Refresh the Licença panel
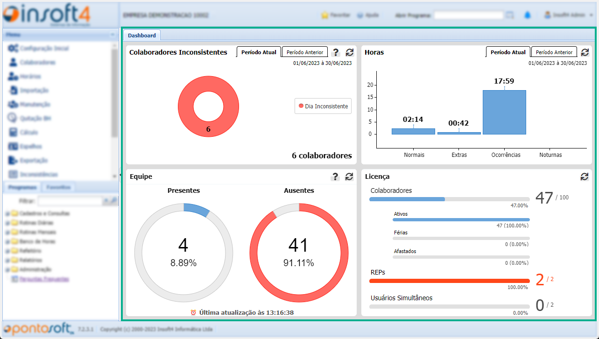 coord(585,177)
